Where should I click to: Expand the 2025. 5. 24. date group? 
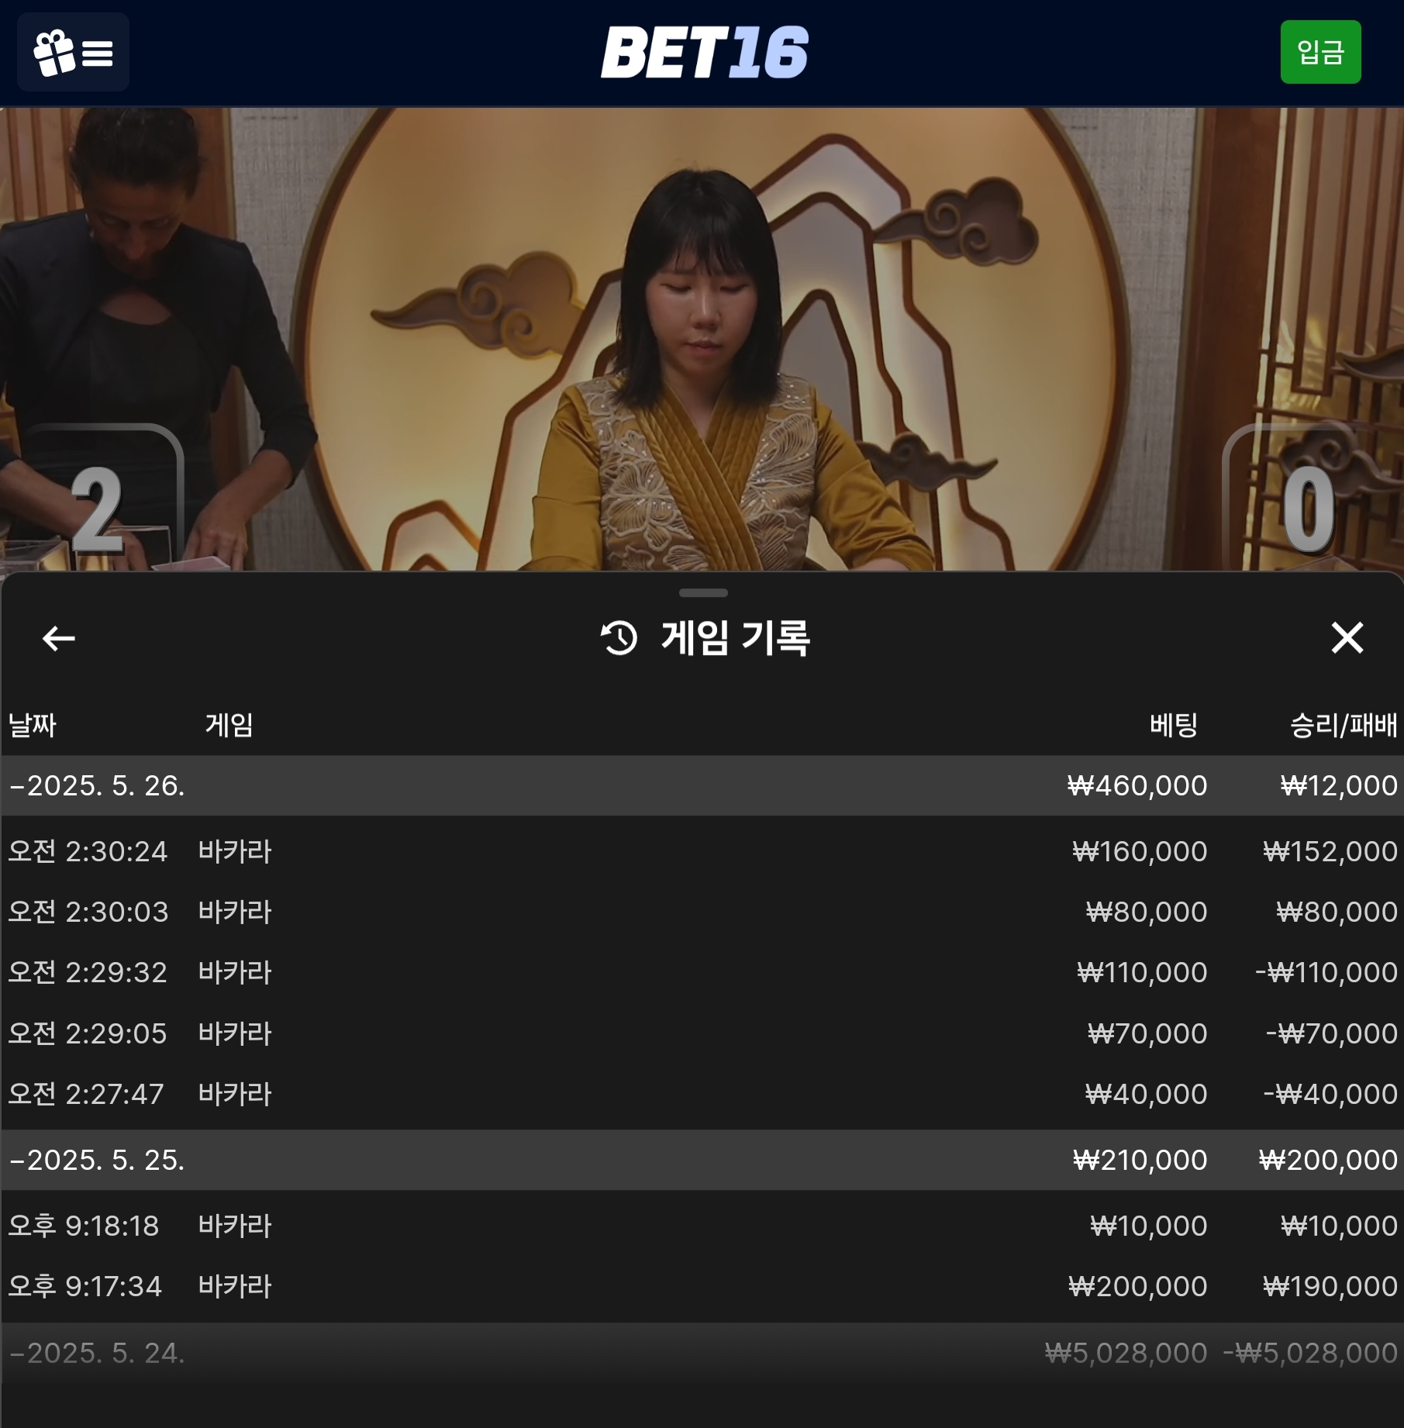click(x=702, y=1353)
